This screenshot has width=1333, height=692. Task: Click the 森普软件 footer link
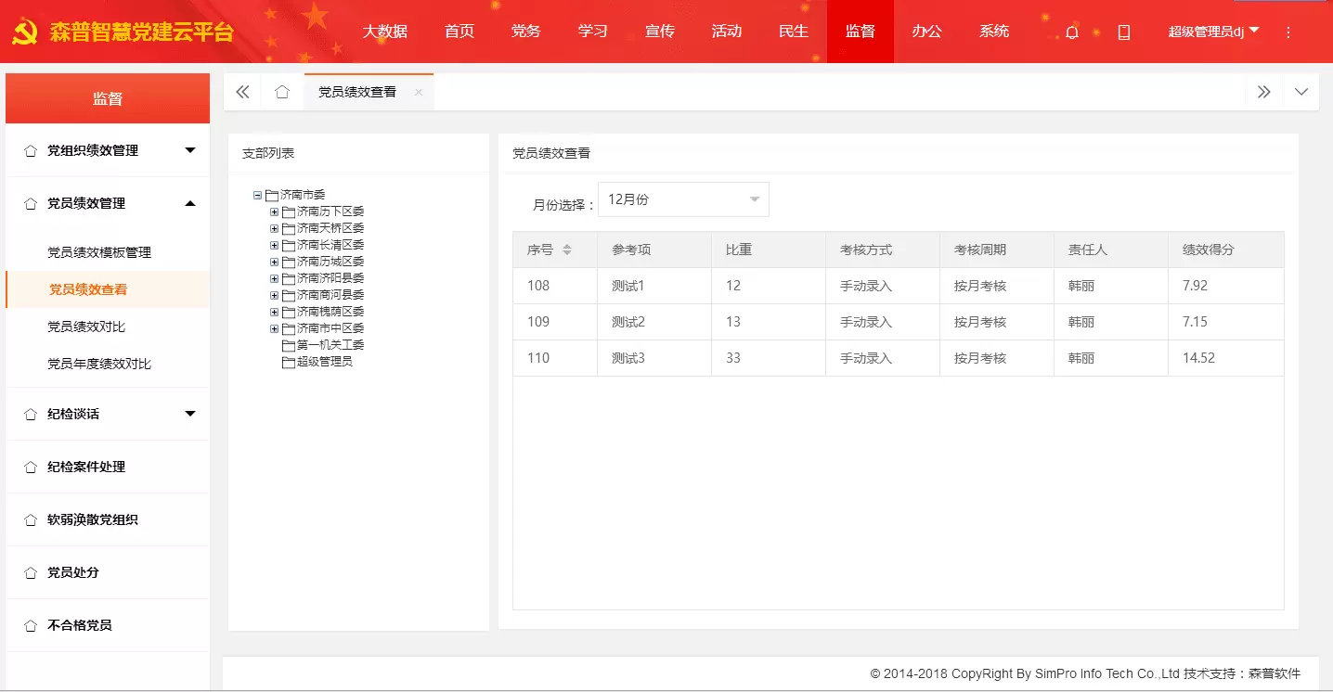[1275, 673]
